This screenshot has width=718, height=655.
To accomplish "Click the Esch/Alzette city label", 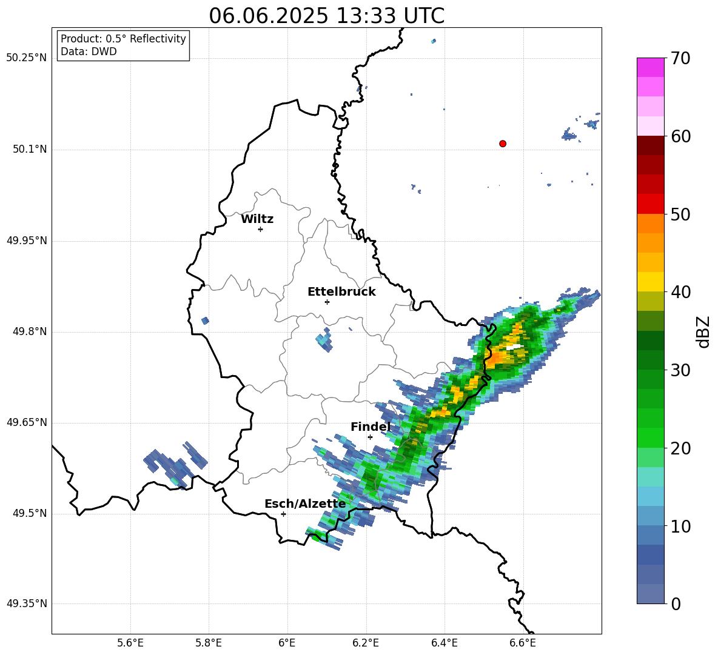I will [305, 504].
